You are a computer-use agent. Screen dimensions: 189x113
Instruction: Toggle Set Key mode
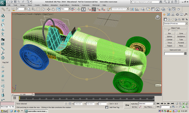pos(135,107)
